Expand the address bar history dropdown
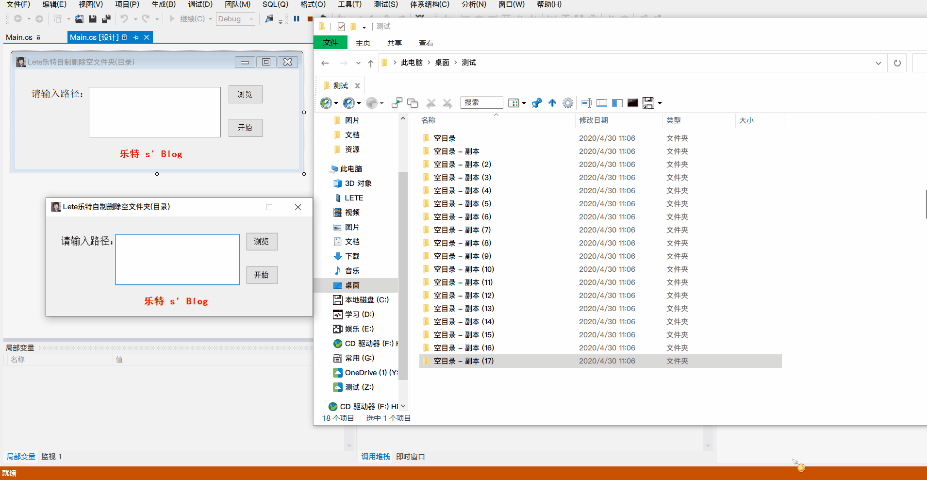The height and width of the screenshot is (480, 927). 878,63
